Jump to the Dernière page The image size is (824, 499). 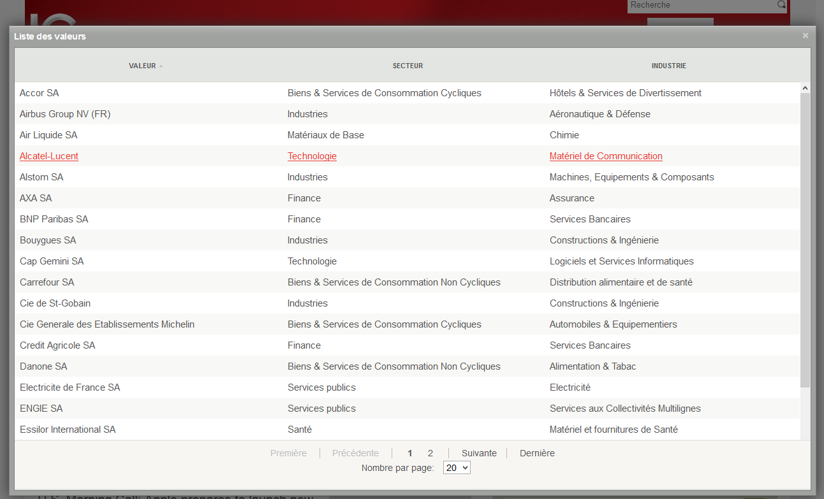(x=537, y=453)
